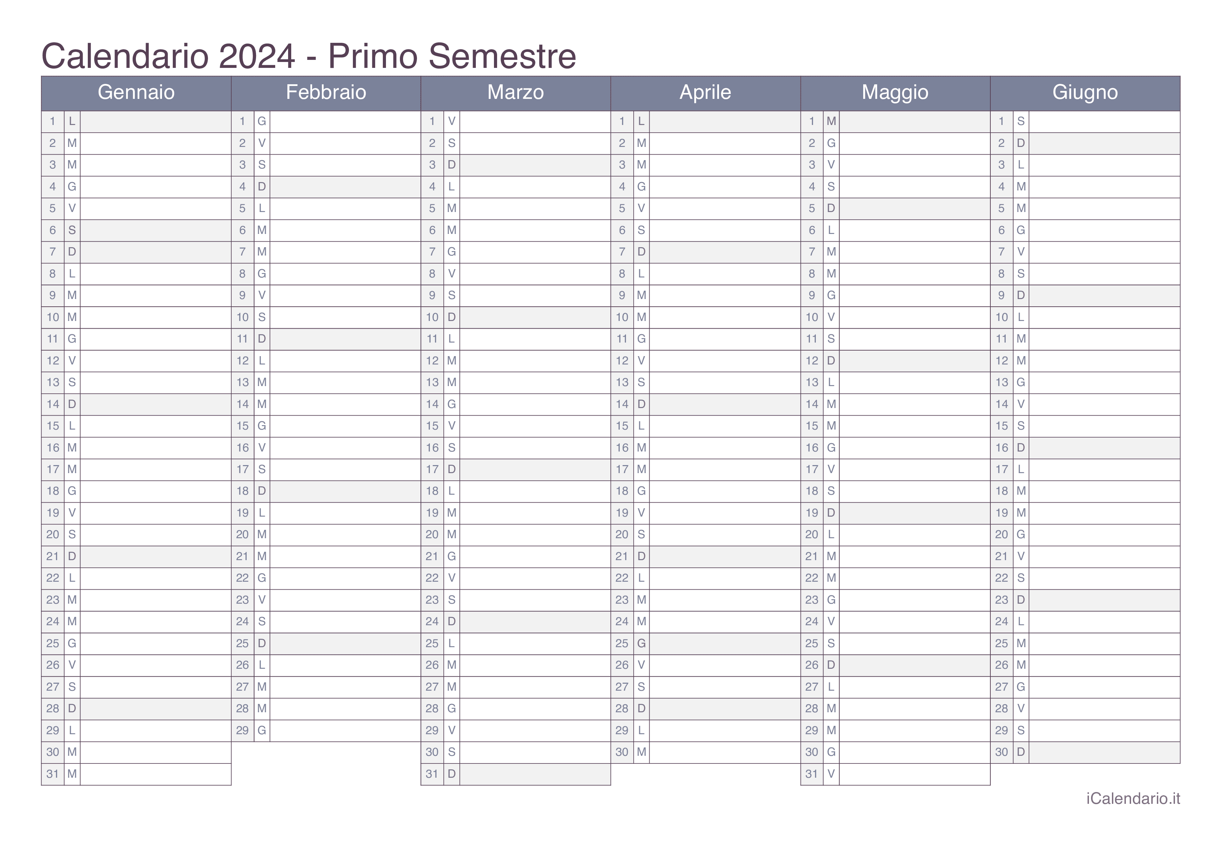Open the iCalendario.it link

[x=1133, y=799]
